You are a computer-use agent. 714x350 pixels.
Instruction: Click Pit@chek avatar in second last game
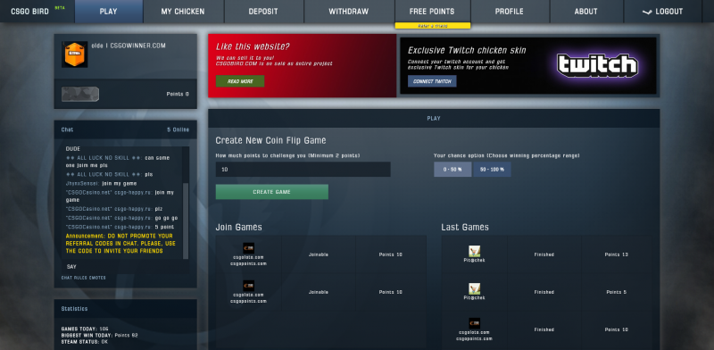click(475, 288)
